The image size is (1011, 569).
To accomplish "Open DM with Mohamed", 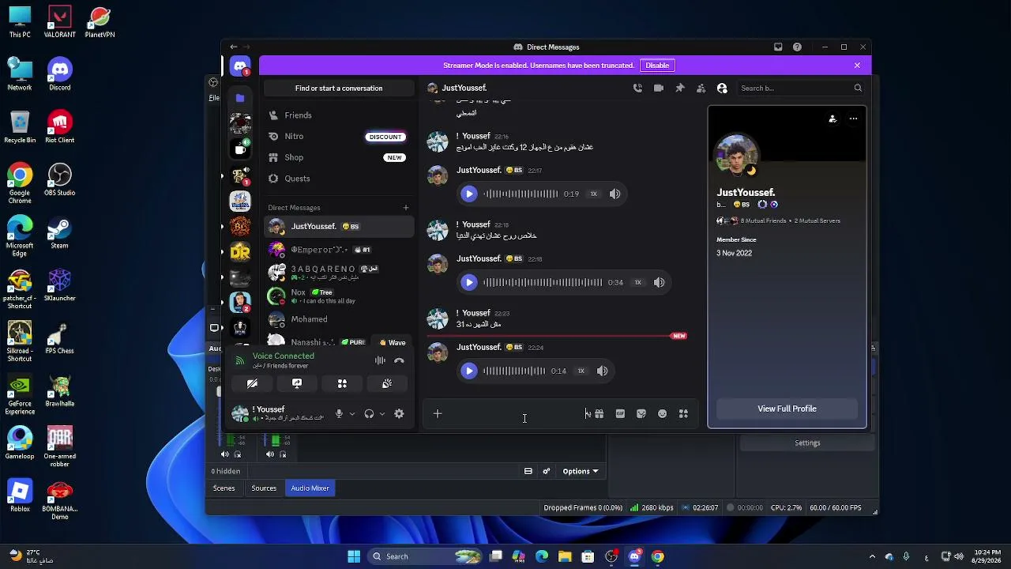I will (x=339, y=319).
